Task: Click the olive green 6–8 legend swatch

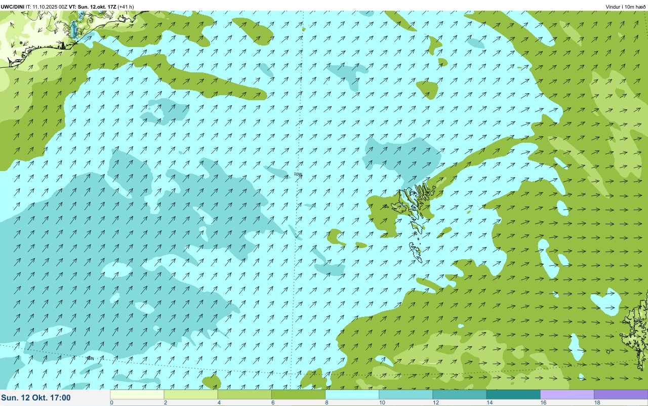Action: 298,394
